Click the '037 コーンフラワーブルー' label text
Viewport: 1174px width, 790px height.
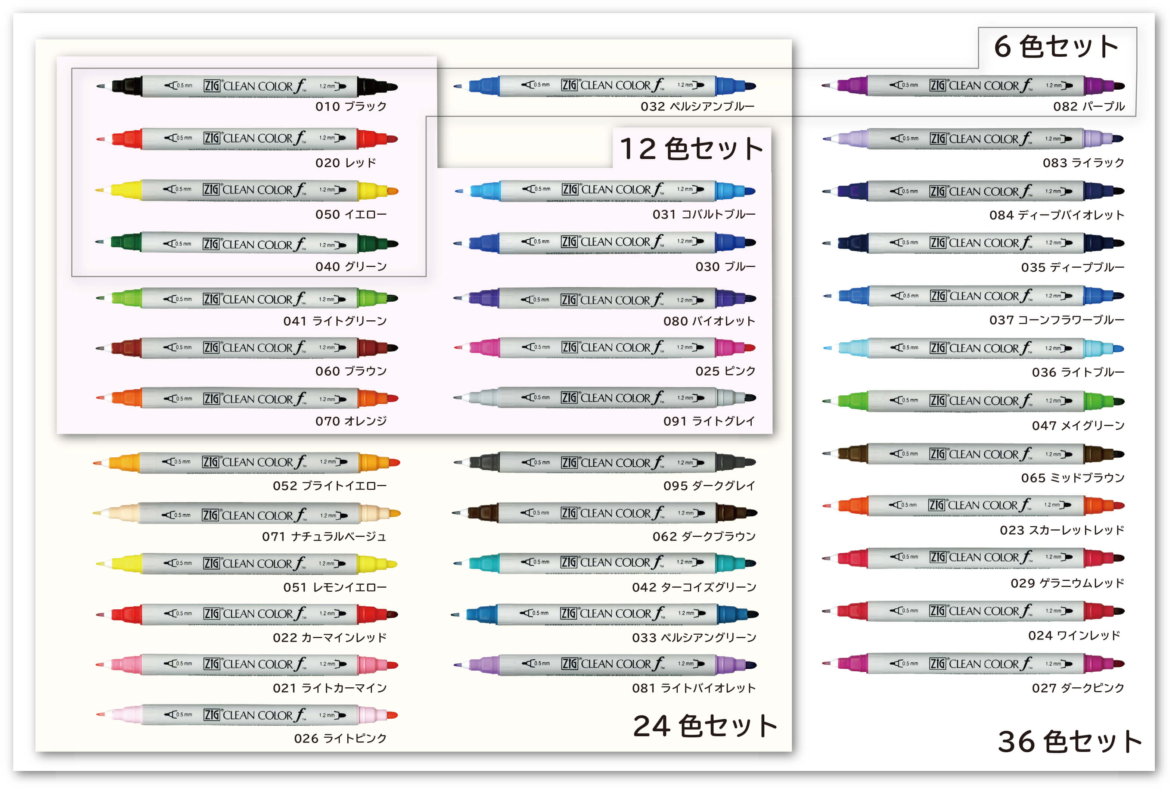pos(1057,320)
